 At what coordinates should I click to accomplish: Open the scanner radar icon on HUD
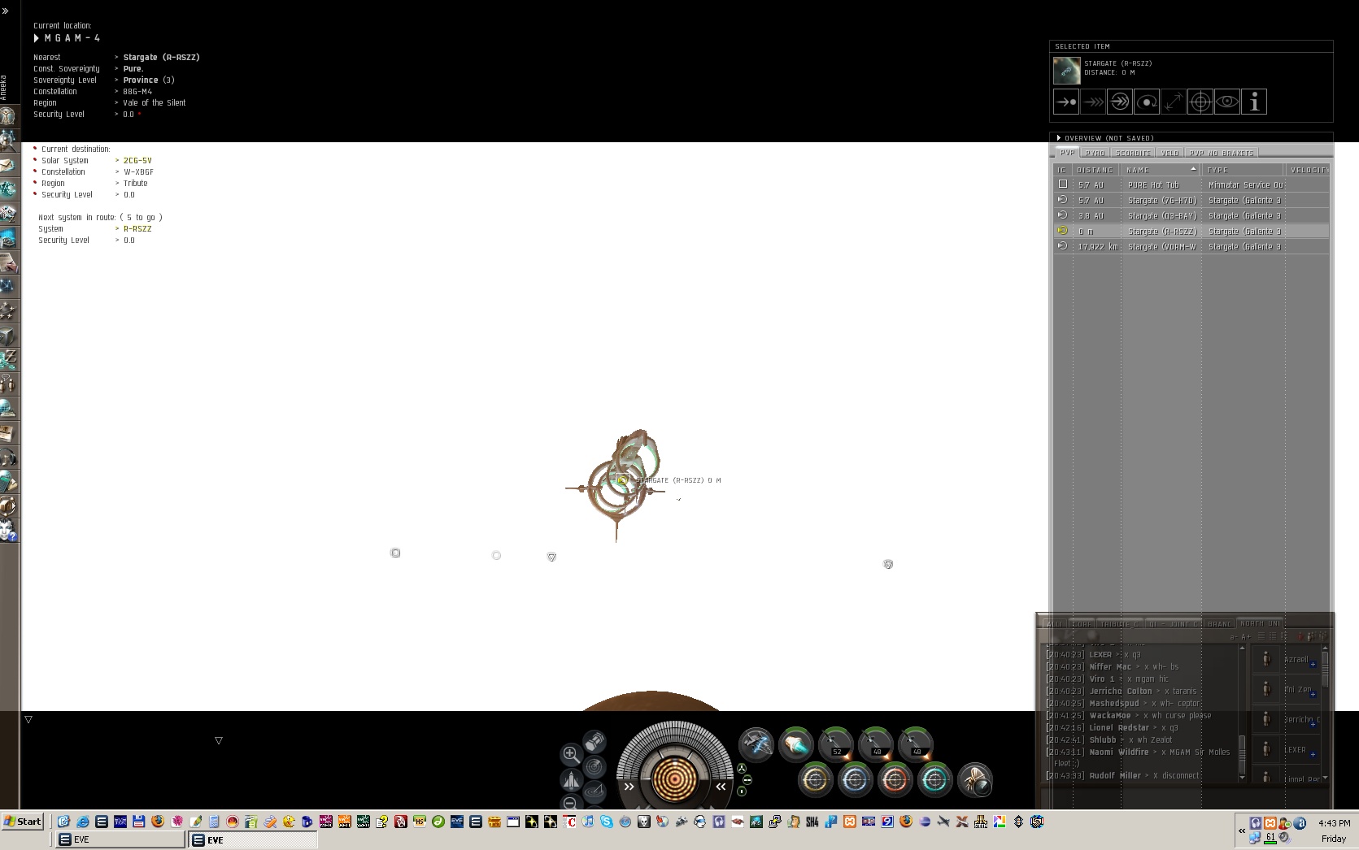click(595, 766)
